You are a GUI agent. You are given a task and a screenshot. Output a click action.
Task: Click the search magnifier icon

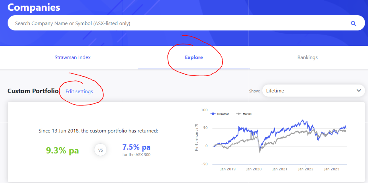pyautogui.click(x=353, y=23)
